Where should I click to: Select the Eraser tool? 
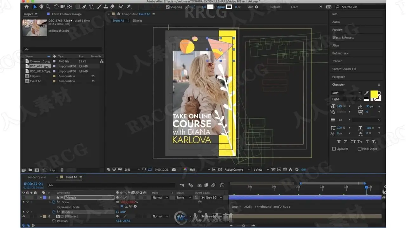click(112, 7)
